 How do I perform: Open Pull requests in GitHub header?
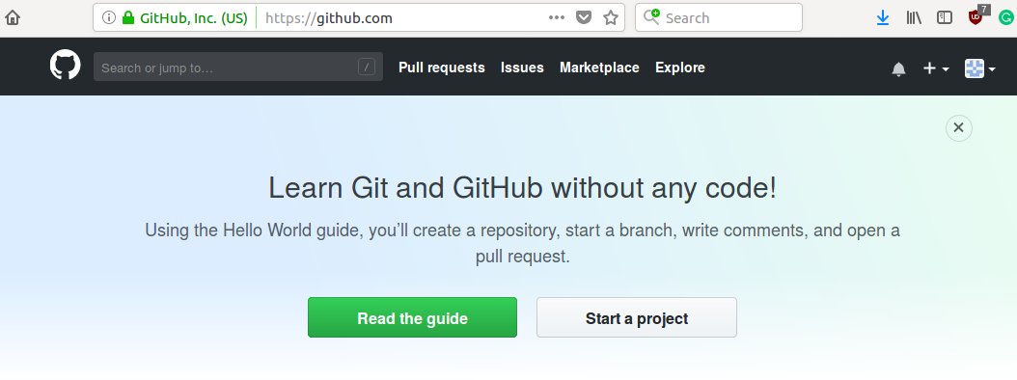pyautogui.click(x=442, y=68)
